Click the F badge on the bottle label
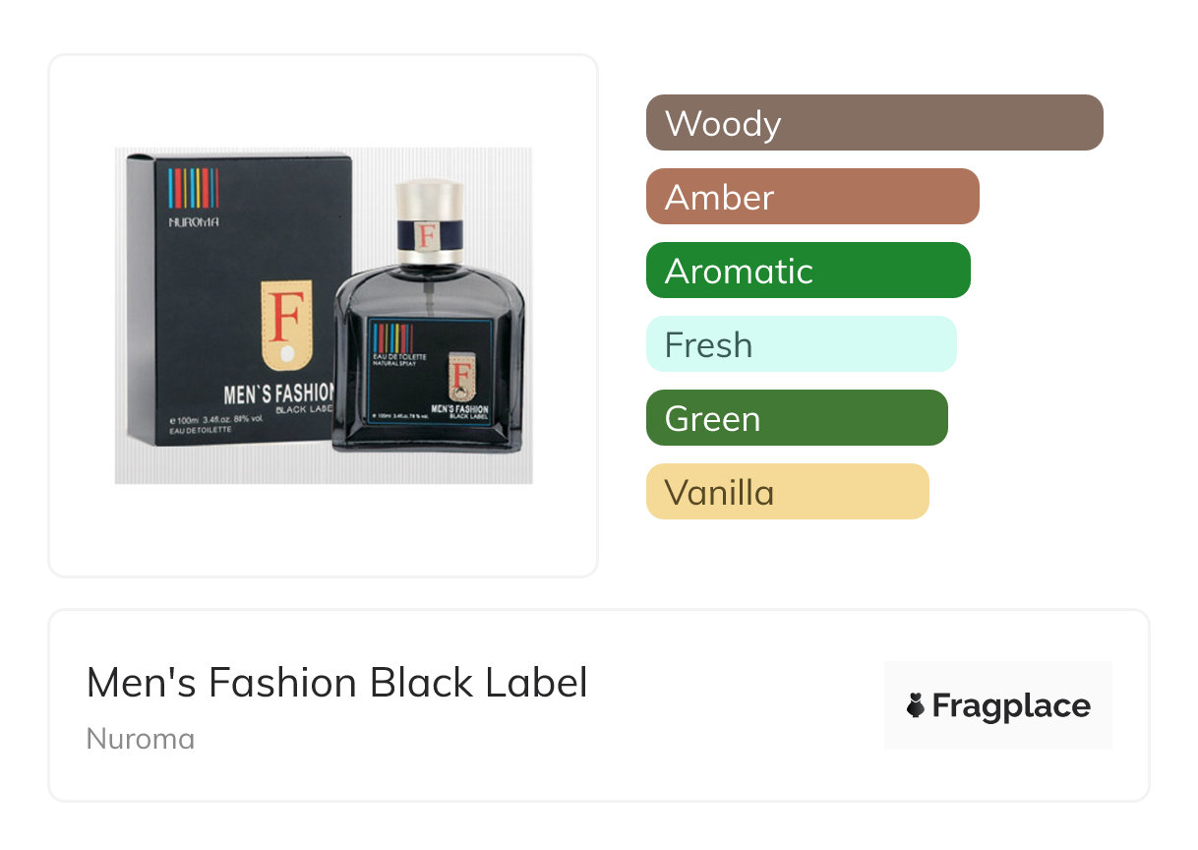 (462, 374)
